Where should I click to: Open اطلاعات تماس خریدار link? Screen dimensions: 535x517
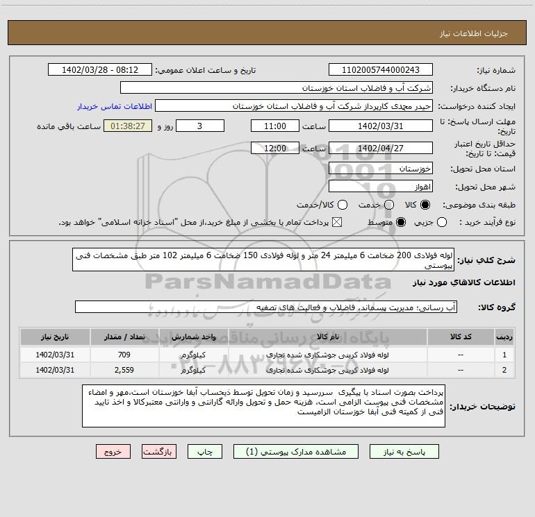click(x=115, y=106)
